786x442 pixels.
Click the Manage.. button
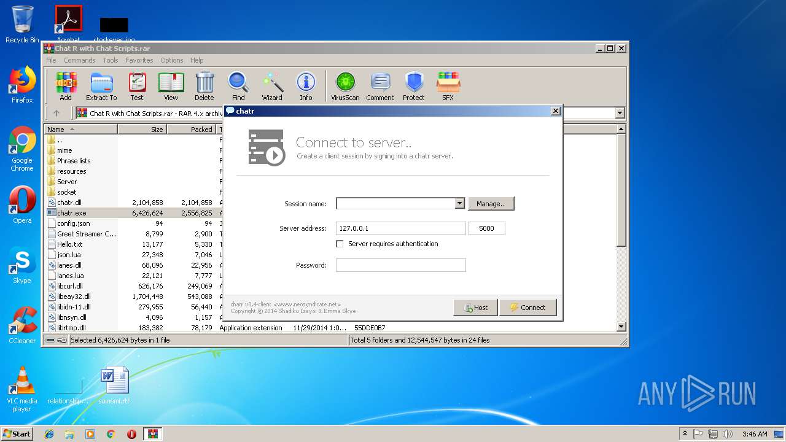tap(491, 203)
